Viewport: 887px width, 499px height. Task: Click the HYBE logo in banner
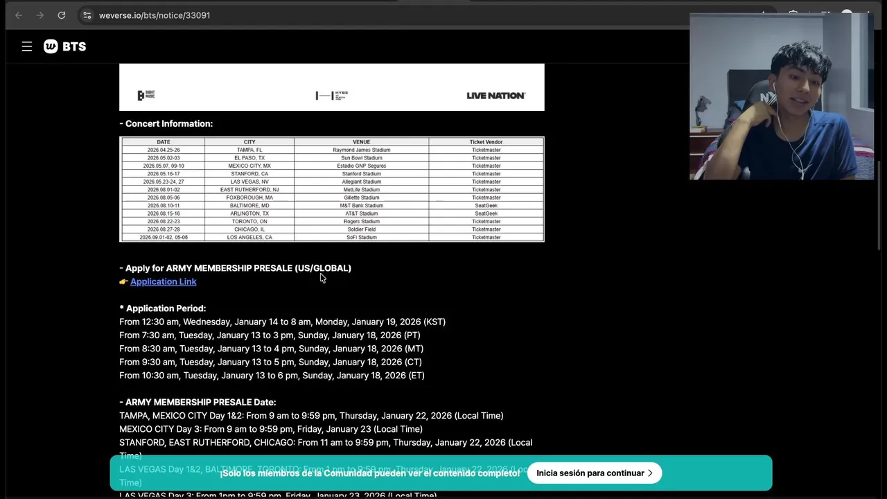(332, 95)
